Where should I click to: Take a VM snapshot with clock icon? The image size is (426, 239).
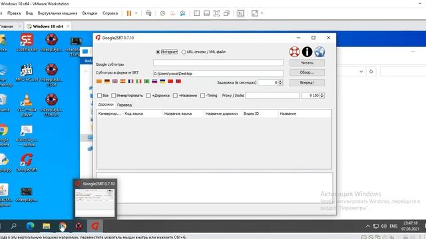162,13
